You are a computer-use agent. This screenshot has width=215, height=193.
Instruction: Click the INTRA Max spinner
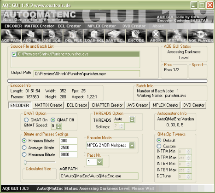point(188,158)
